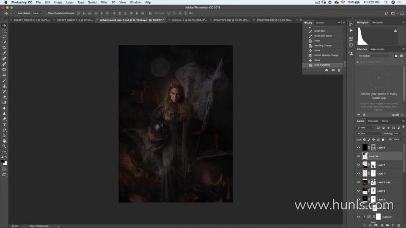The width and height of the screenshot is (406, 228).
Task: Click background color swatch
Action: point(5,163)
